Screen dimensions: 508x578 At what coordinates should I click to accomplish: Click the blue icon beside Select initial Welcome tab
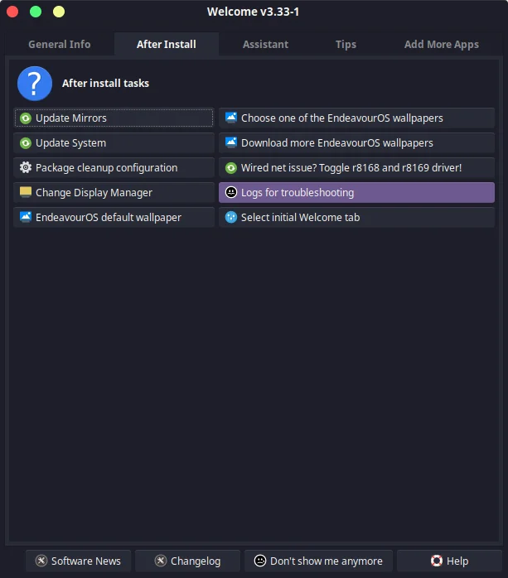click(231, 217)
